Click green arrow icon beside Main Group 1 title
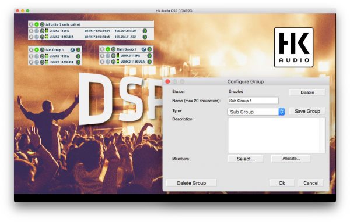350x222 pixels. coord(149,49)
